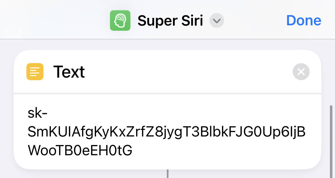Click the "Super Siri" shortcut title

coord(170,21)
